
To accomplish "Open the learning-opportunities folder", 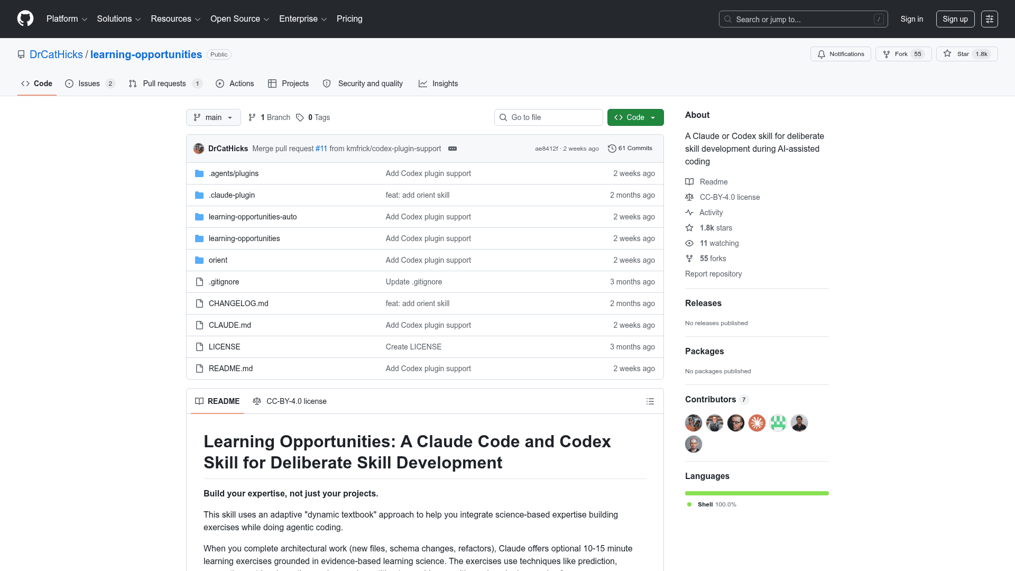I will pyautogui.click(x=244, y=238).
